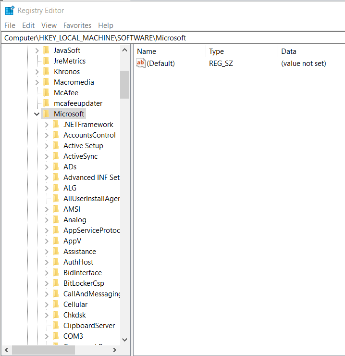
Task: Expand the ALG key
Action: point(47,188)
